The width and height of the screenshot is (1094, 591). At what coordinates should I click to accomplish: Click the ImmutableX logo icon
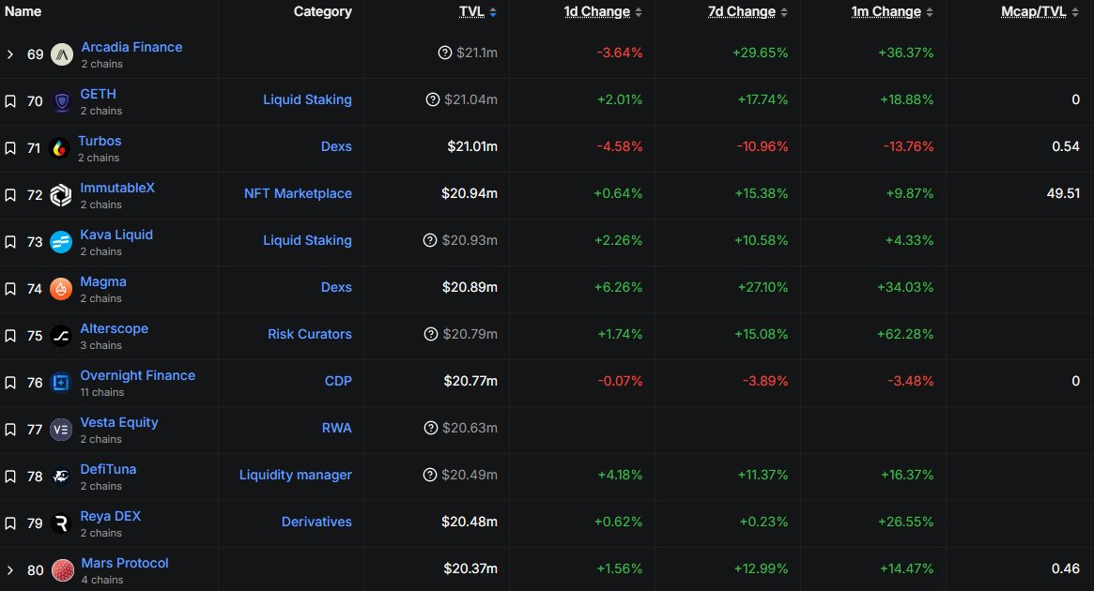tap(61, 195)
